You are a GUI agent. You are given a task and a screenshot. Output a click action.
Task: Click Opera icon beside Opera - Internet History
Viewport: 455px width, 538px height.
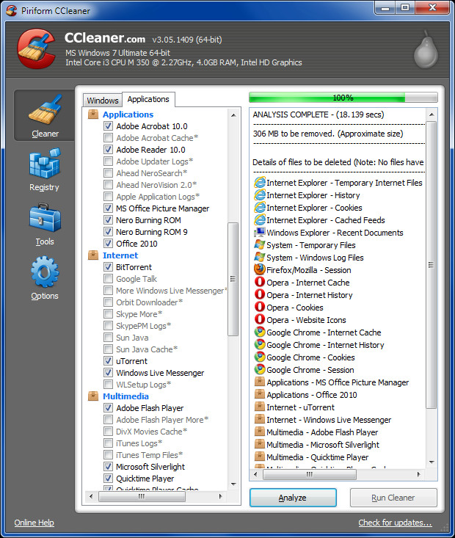pyautogui.click(x=260, y=295)
